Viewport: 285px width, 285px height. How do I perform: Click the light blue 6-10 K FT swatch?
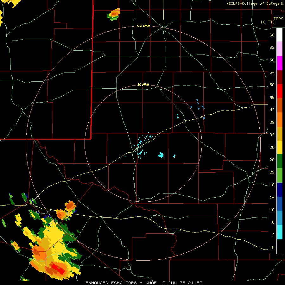pyautogui.click(x=280, y=218)
